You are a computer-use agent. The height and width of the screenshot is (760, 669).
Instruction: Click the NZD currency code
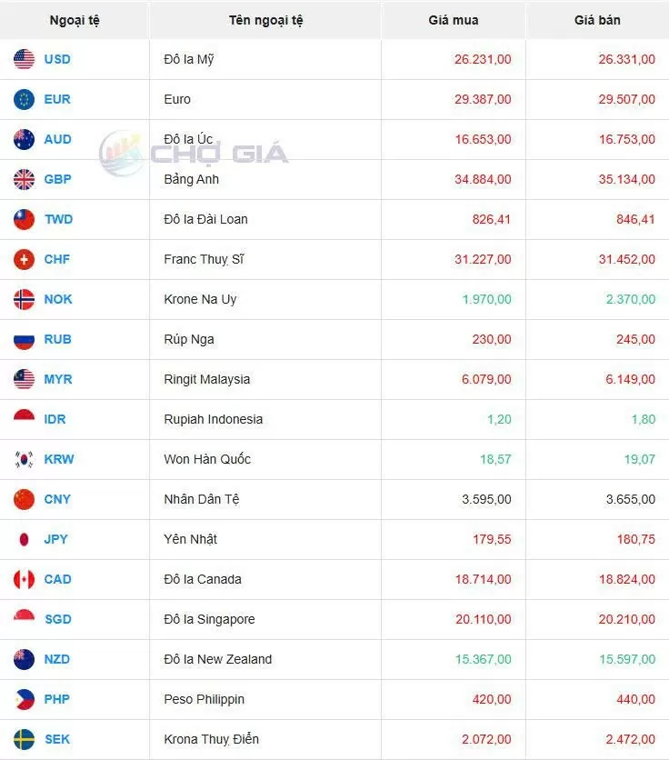point(56,659)
